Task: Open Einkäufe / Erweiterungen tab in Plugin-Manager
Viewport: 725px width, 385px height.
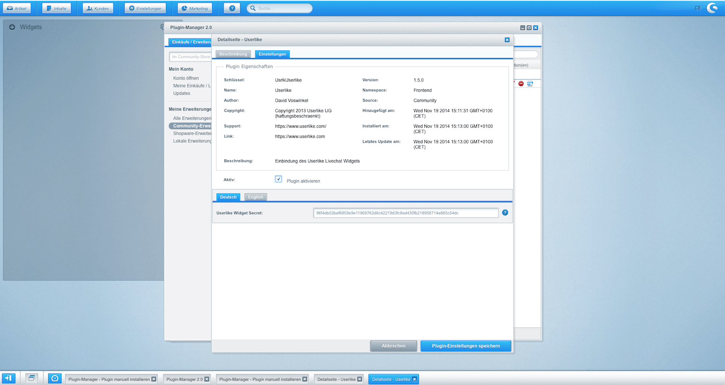Action: (x=191, y=42)
